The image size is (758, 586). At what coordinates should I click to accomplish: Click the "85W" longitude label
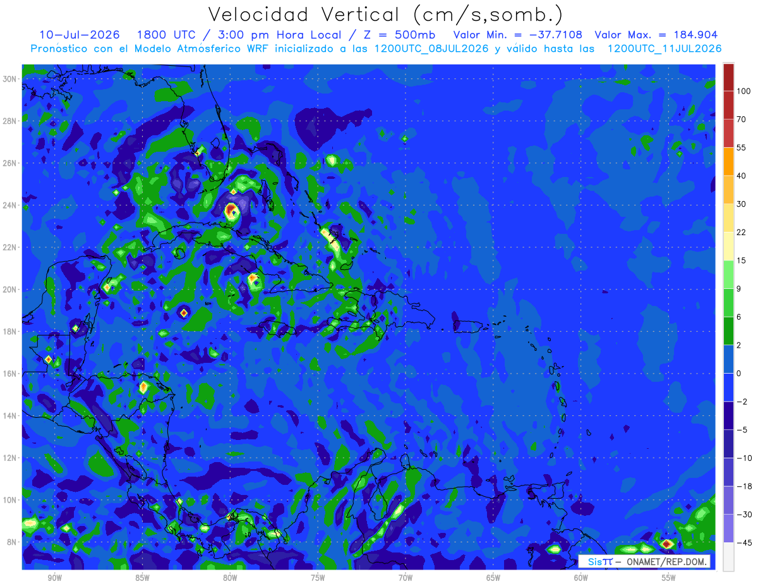[x=142, y=578]
